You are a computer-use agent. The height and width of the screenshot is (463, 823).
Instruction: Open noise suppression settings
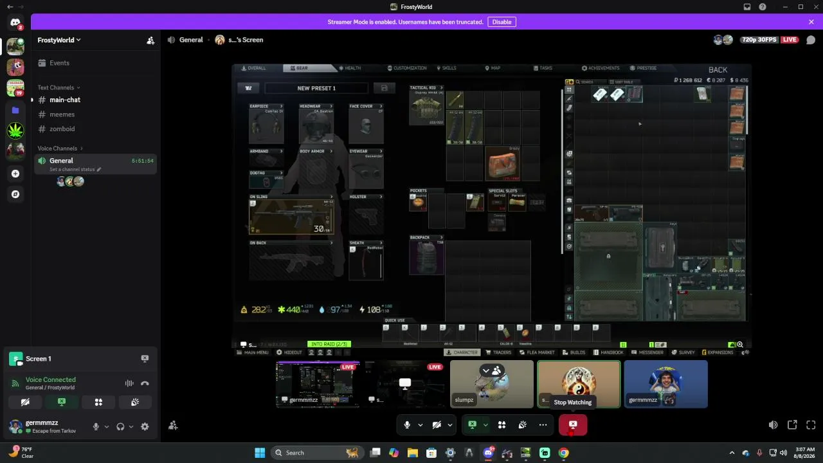(x=129, y=383)
